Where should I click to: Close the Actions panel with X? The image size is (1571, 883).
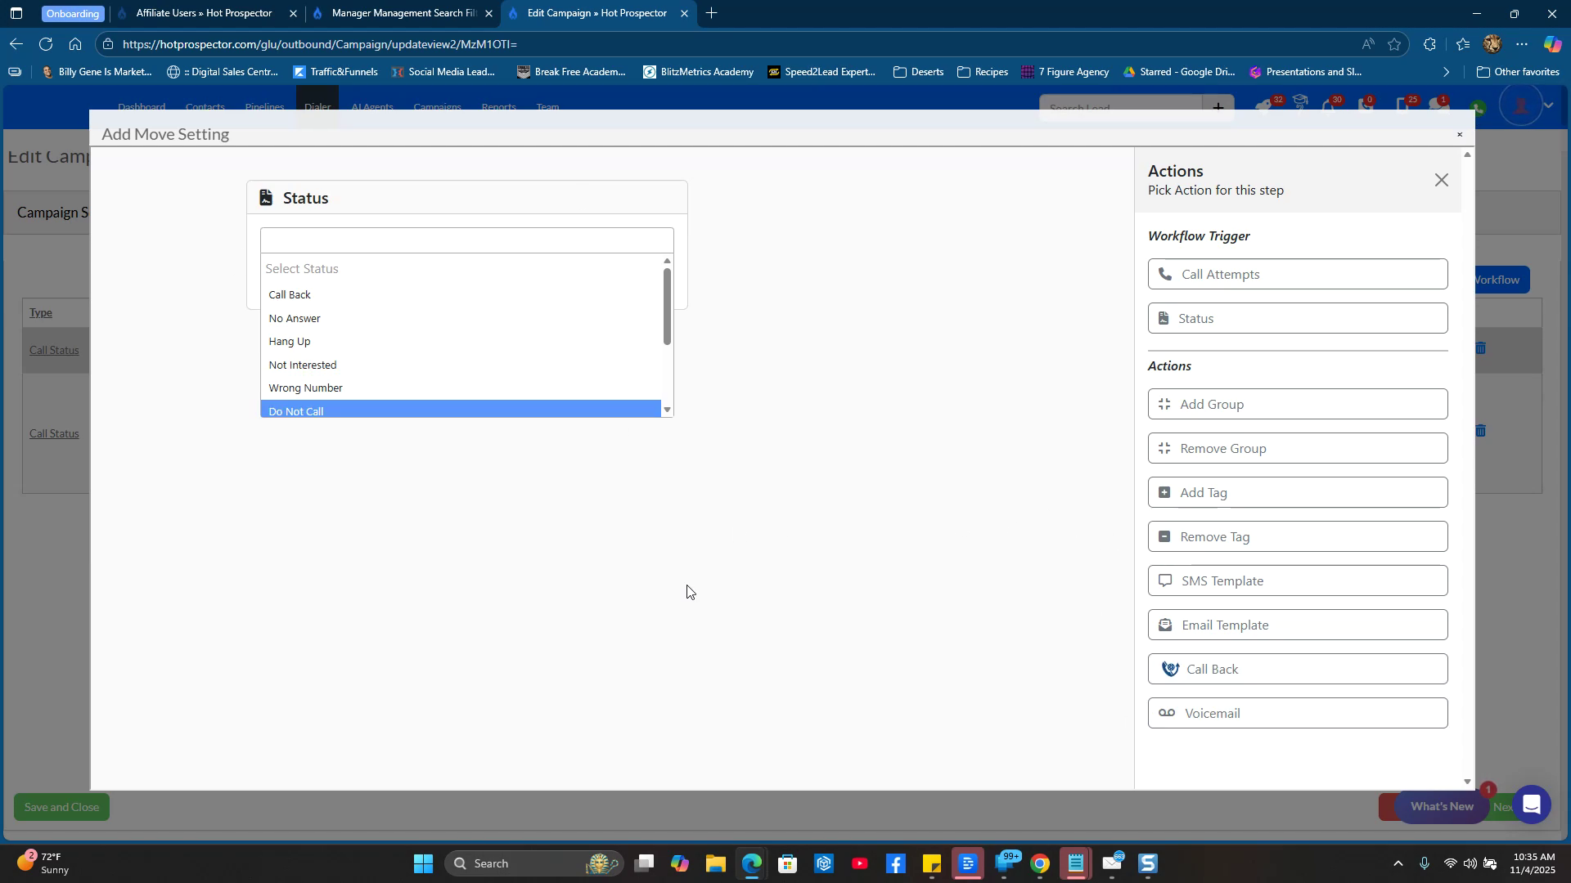click(x=1441, y=181)
